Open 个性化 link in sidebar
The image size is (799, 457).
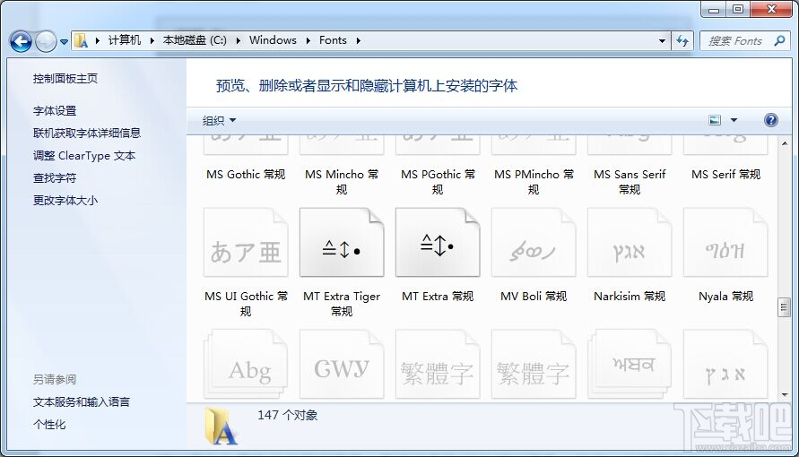tap(49, 425)
